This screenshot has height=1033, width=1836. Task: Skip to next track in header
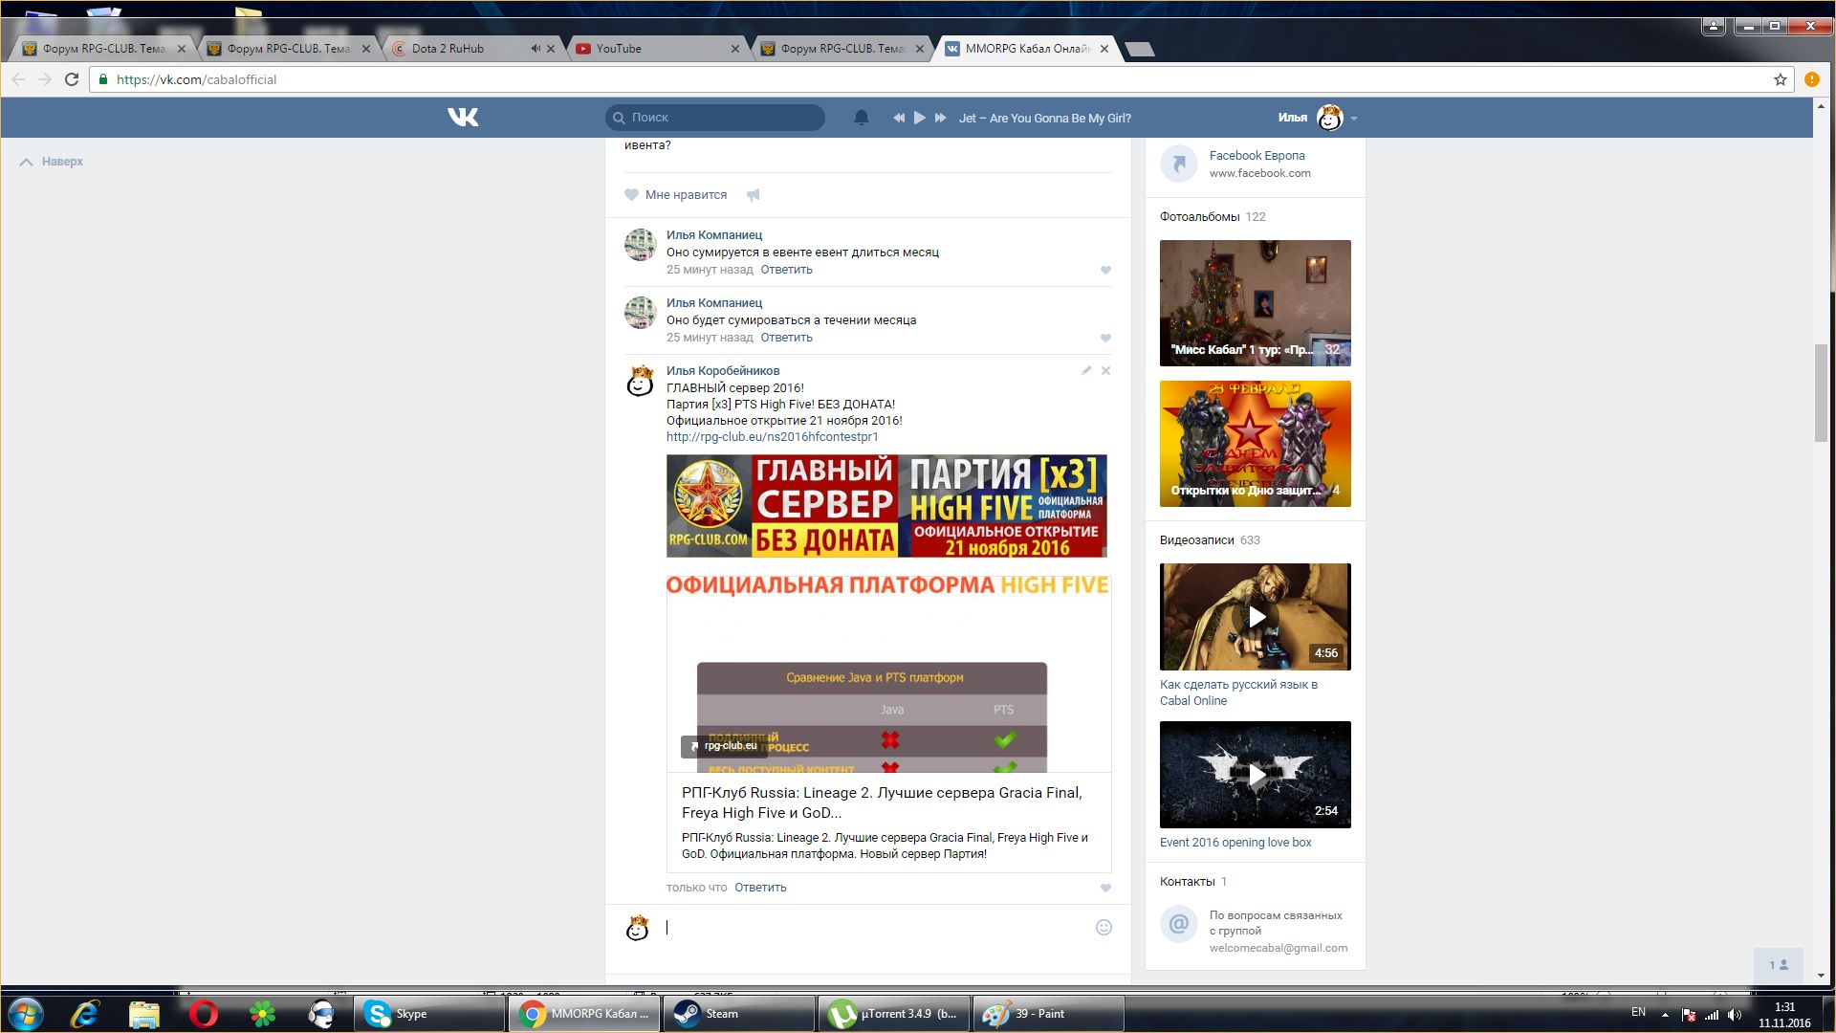(x=940, y=118)
